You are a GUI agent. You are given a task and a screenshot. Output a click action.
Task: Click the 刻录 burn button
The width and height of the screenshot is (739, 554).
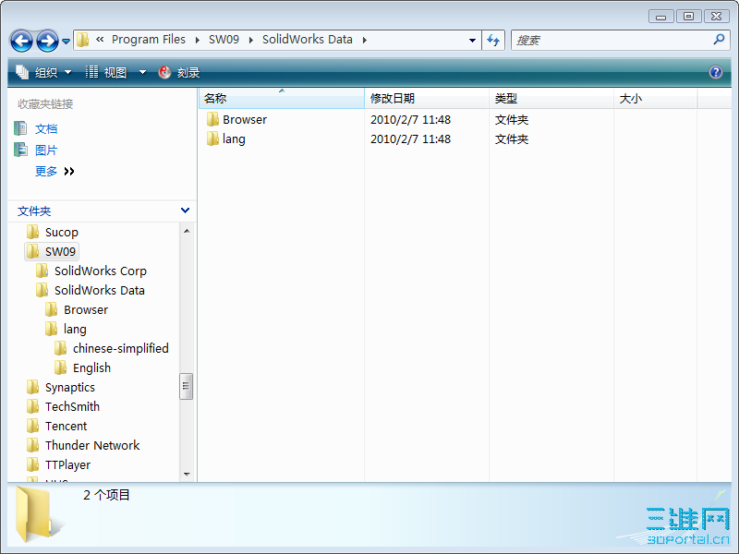(179, 73)
